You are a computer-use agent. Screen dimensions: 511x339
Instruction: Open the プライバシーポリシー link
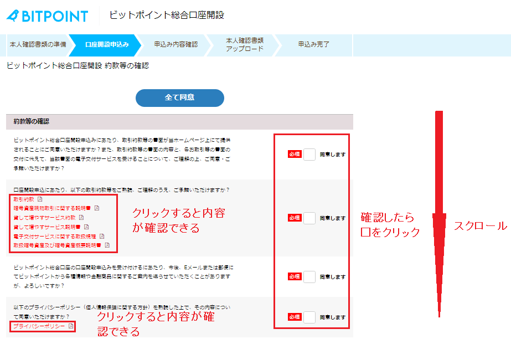pyautogui.click(x=38, y=326)
